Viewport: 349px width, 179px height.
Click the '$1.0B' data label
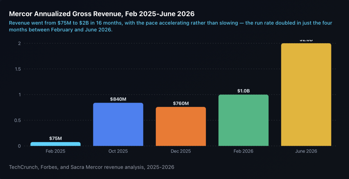tap(244, 91)
